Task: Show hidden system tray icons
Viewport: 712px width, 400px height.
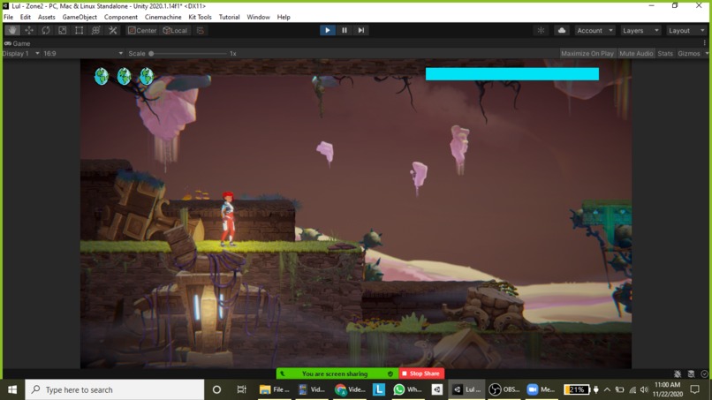Action: 608,389
